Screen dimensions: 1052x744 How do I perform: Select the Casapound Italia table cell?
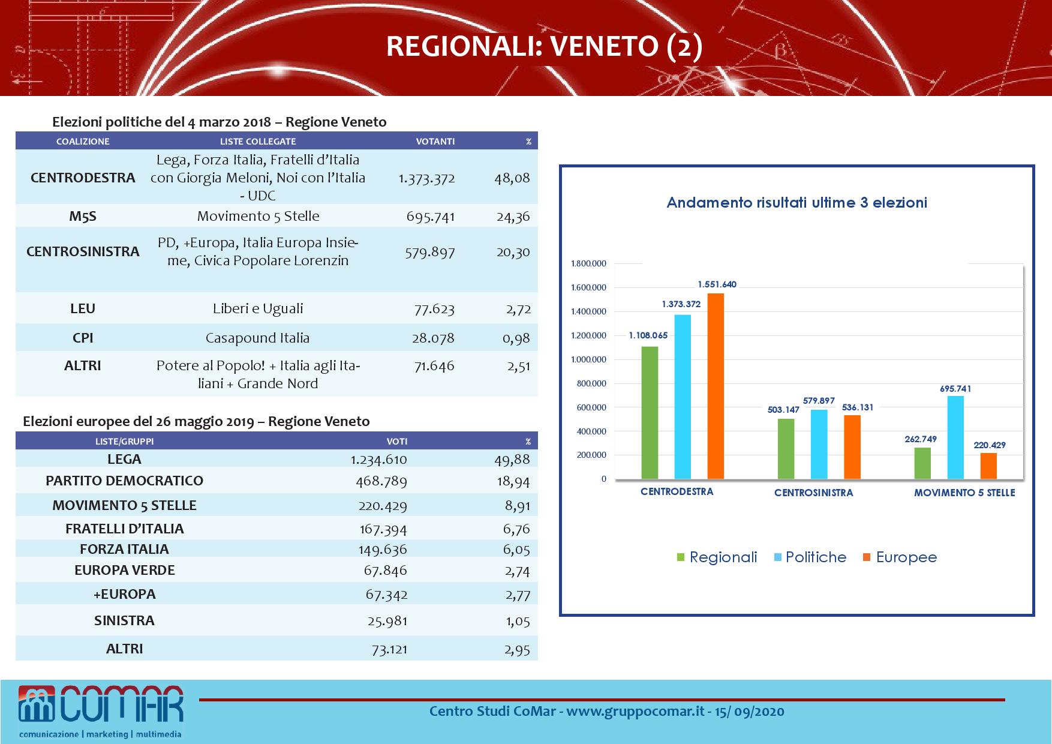click(x=258, y=338)
